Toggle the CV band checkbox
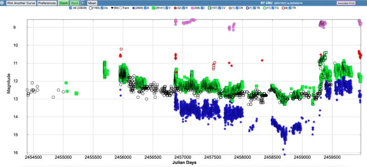 tap(220, 8)
